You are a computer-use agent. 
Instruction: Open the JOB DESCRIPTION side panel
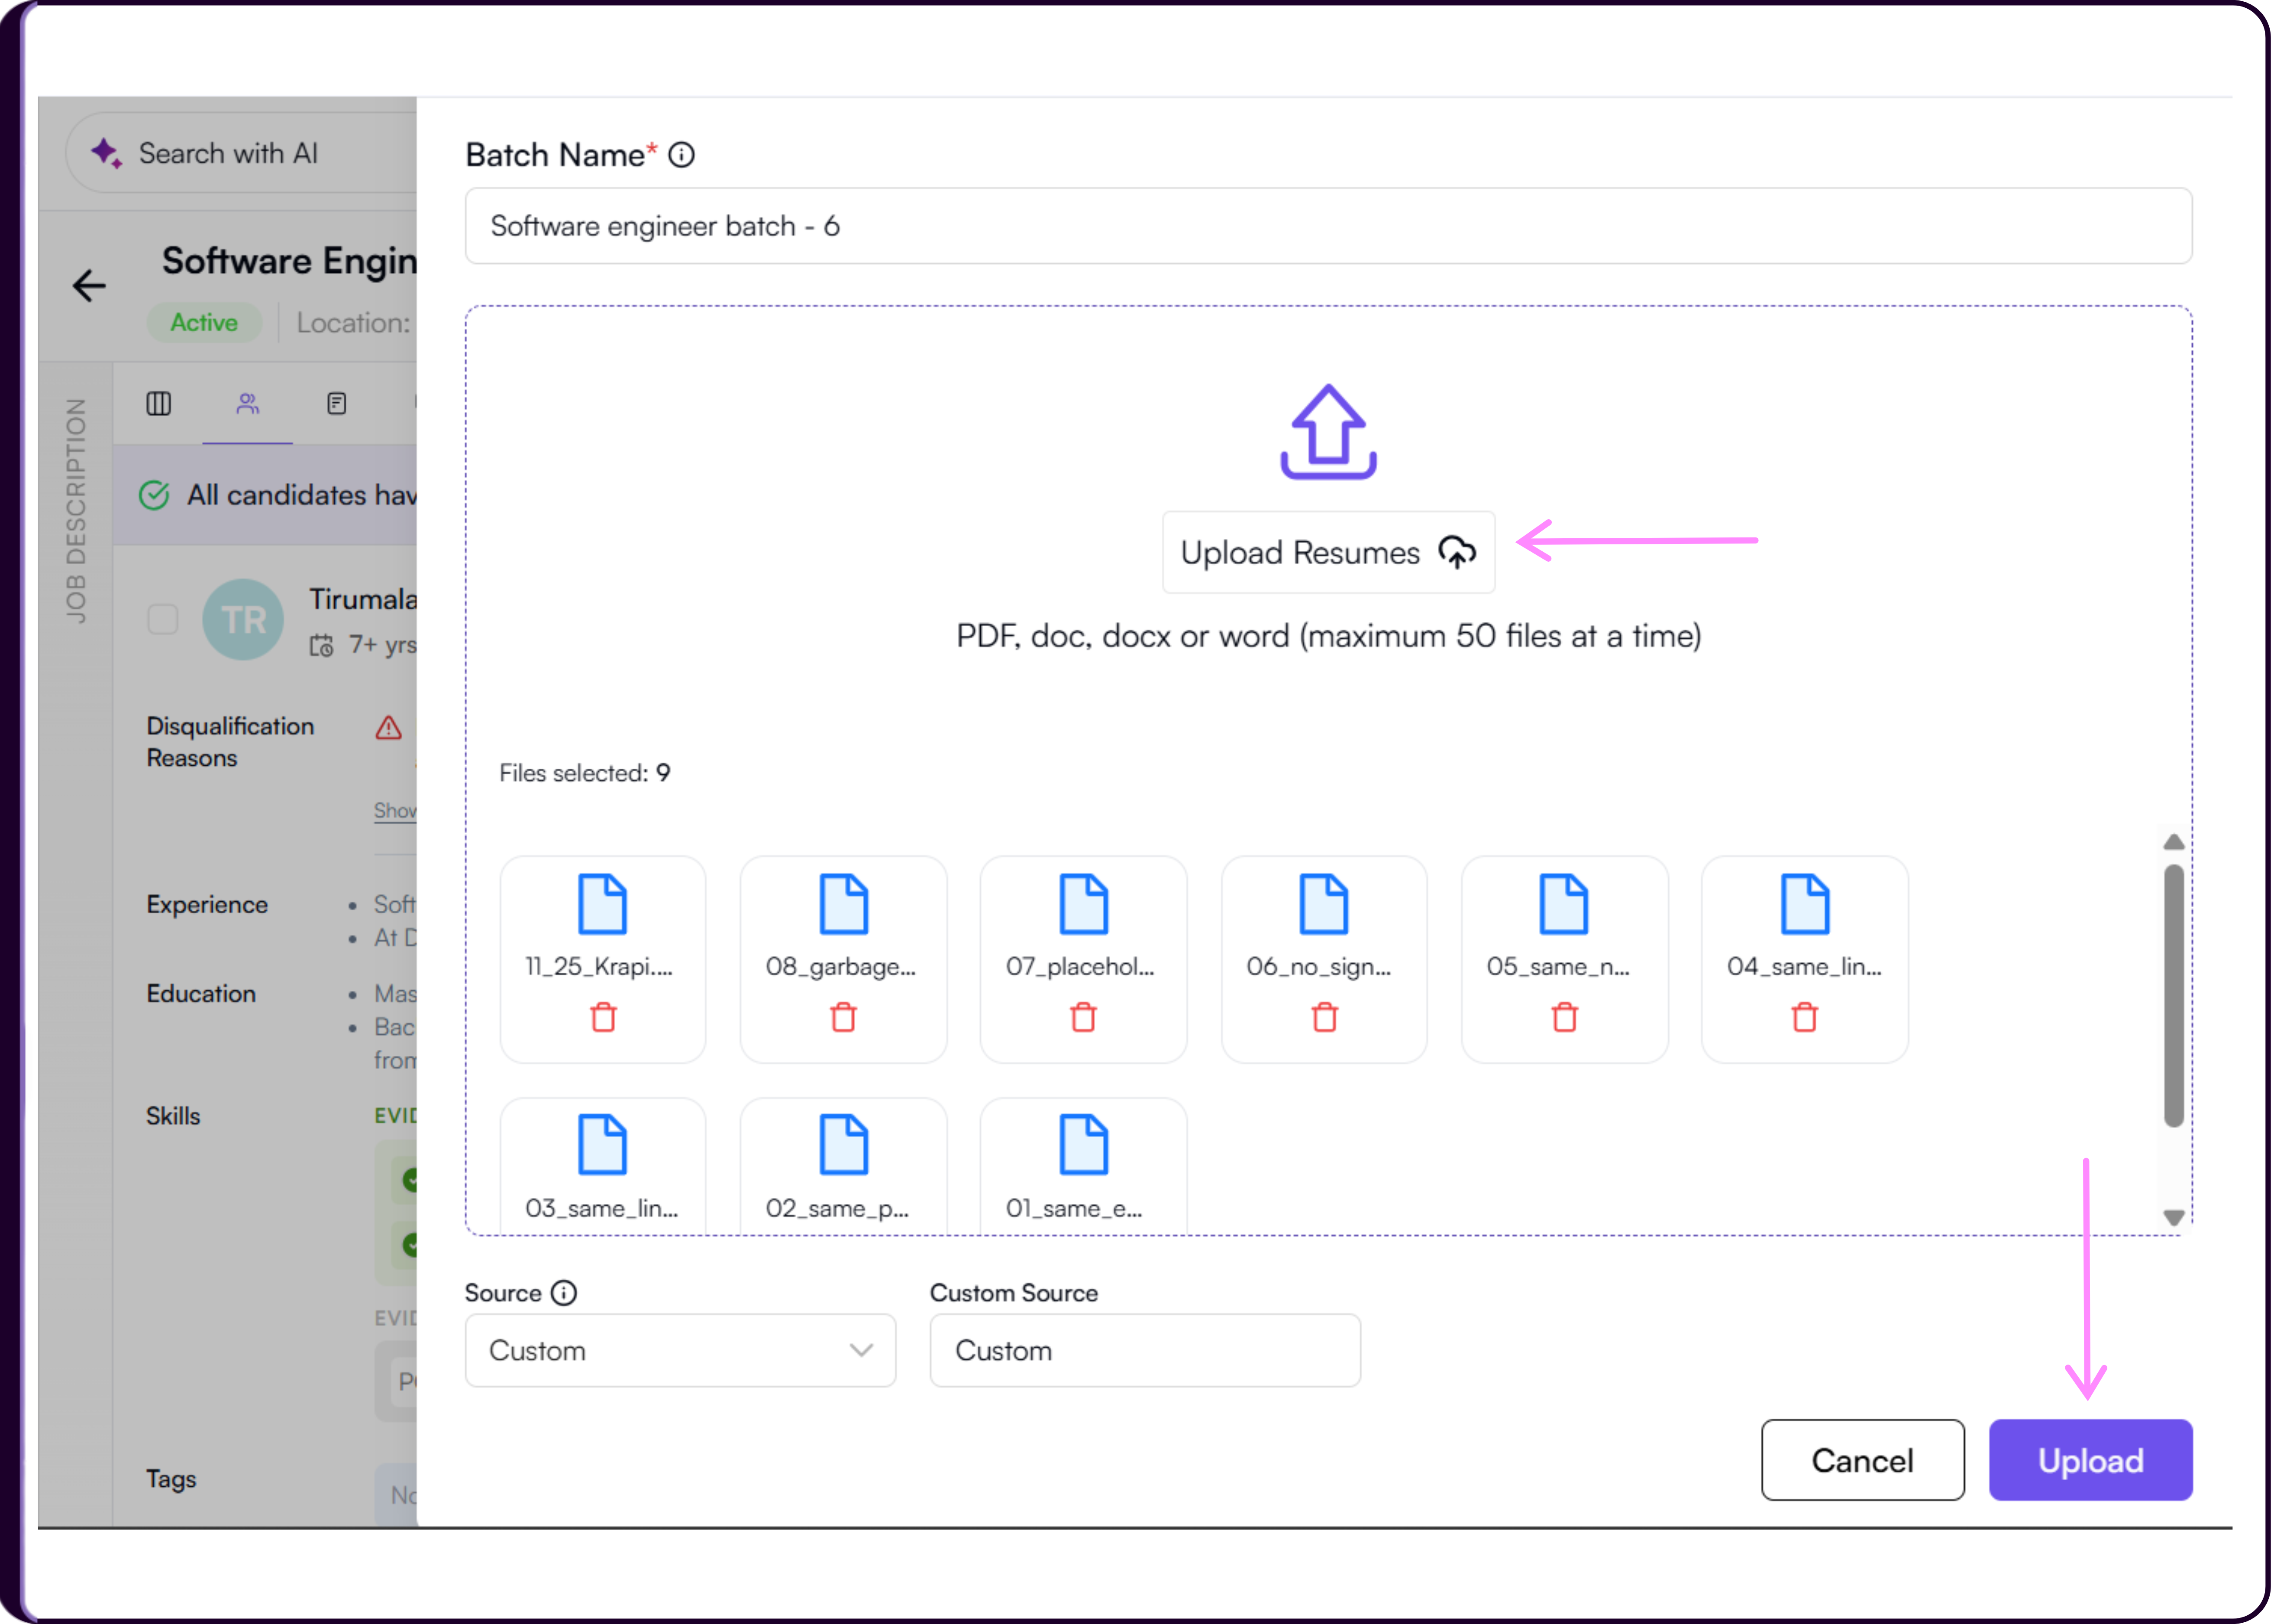[76, 511]
